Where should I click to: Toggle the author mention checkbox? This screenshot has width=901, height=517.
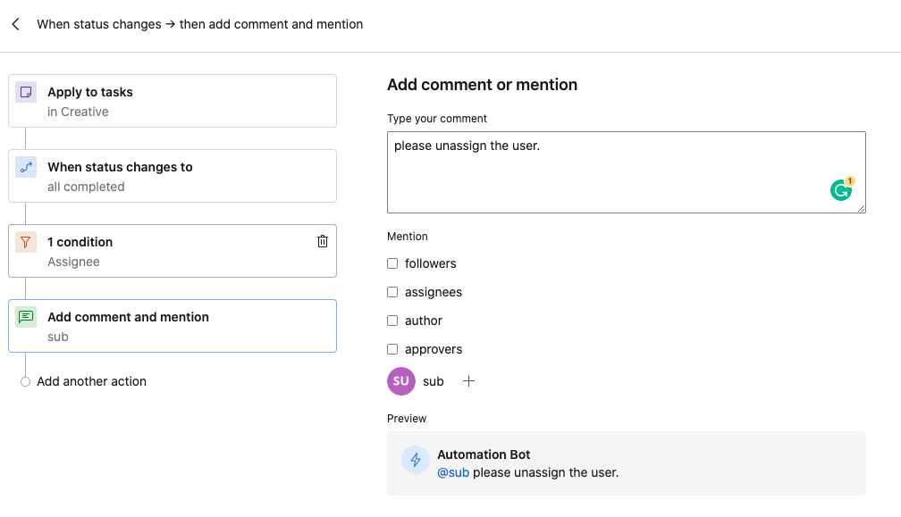392,321
